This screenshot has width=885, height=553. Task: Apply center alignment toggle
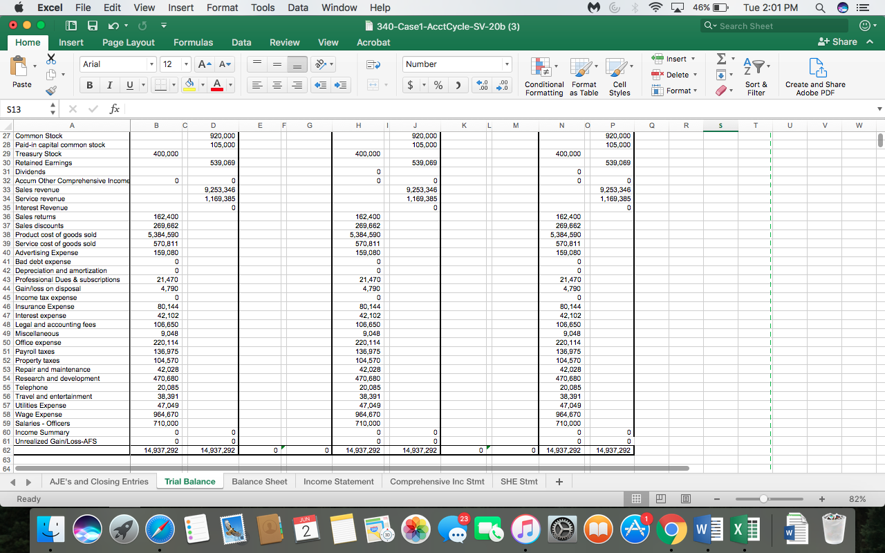click(x=277, y=84)
